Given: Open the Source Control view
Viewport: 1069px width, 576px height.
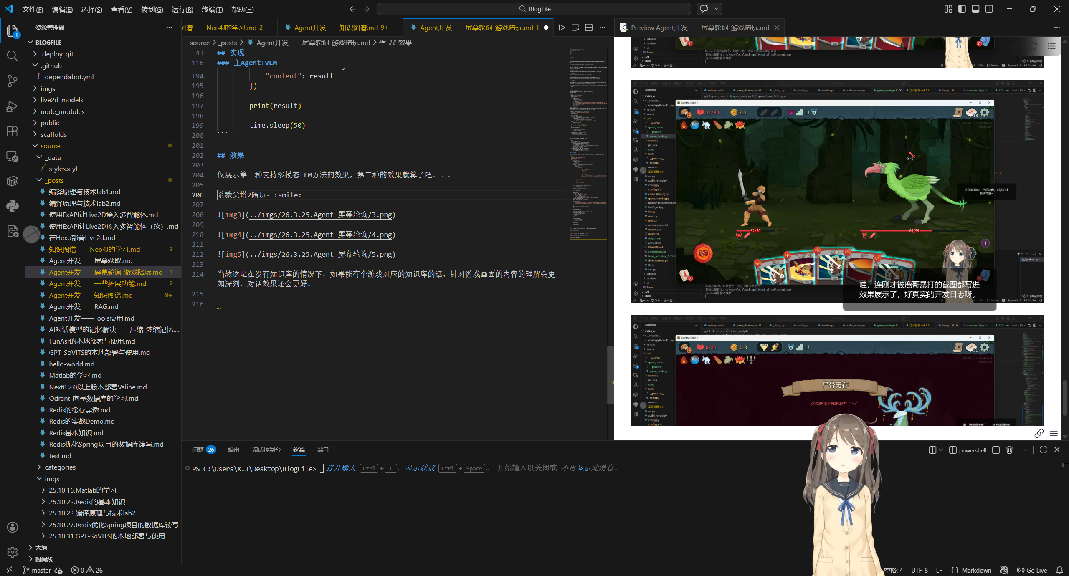Looking at the screenshot, I should (x=13, y=81).
